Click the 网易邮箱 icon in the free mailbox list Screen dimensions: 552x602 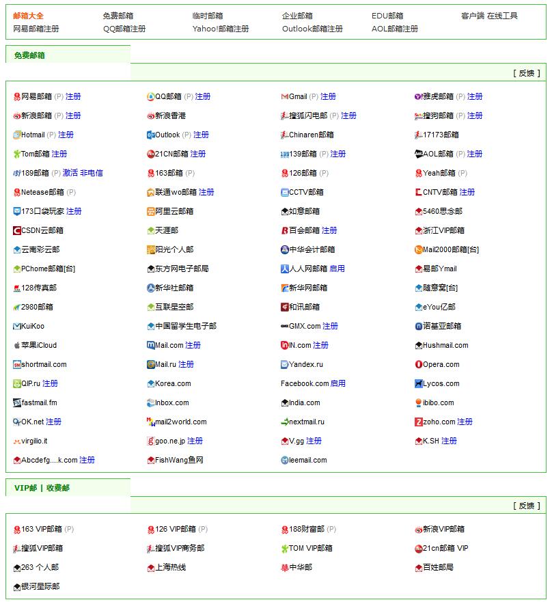17,97
